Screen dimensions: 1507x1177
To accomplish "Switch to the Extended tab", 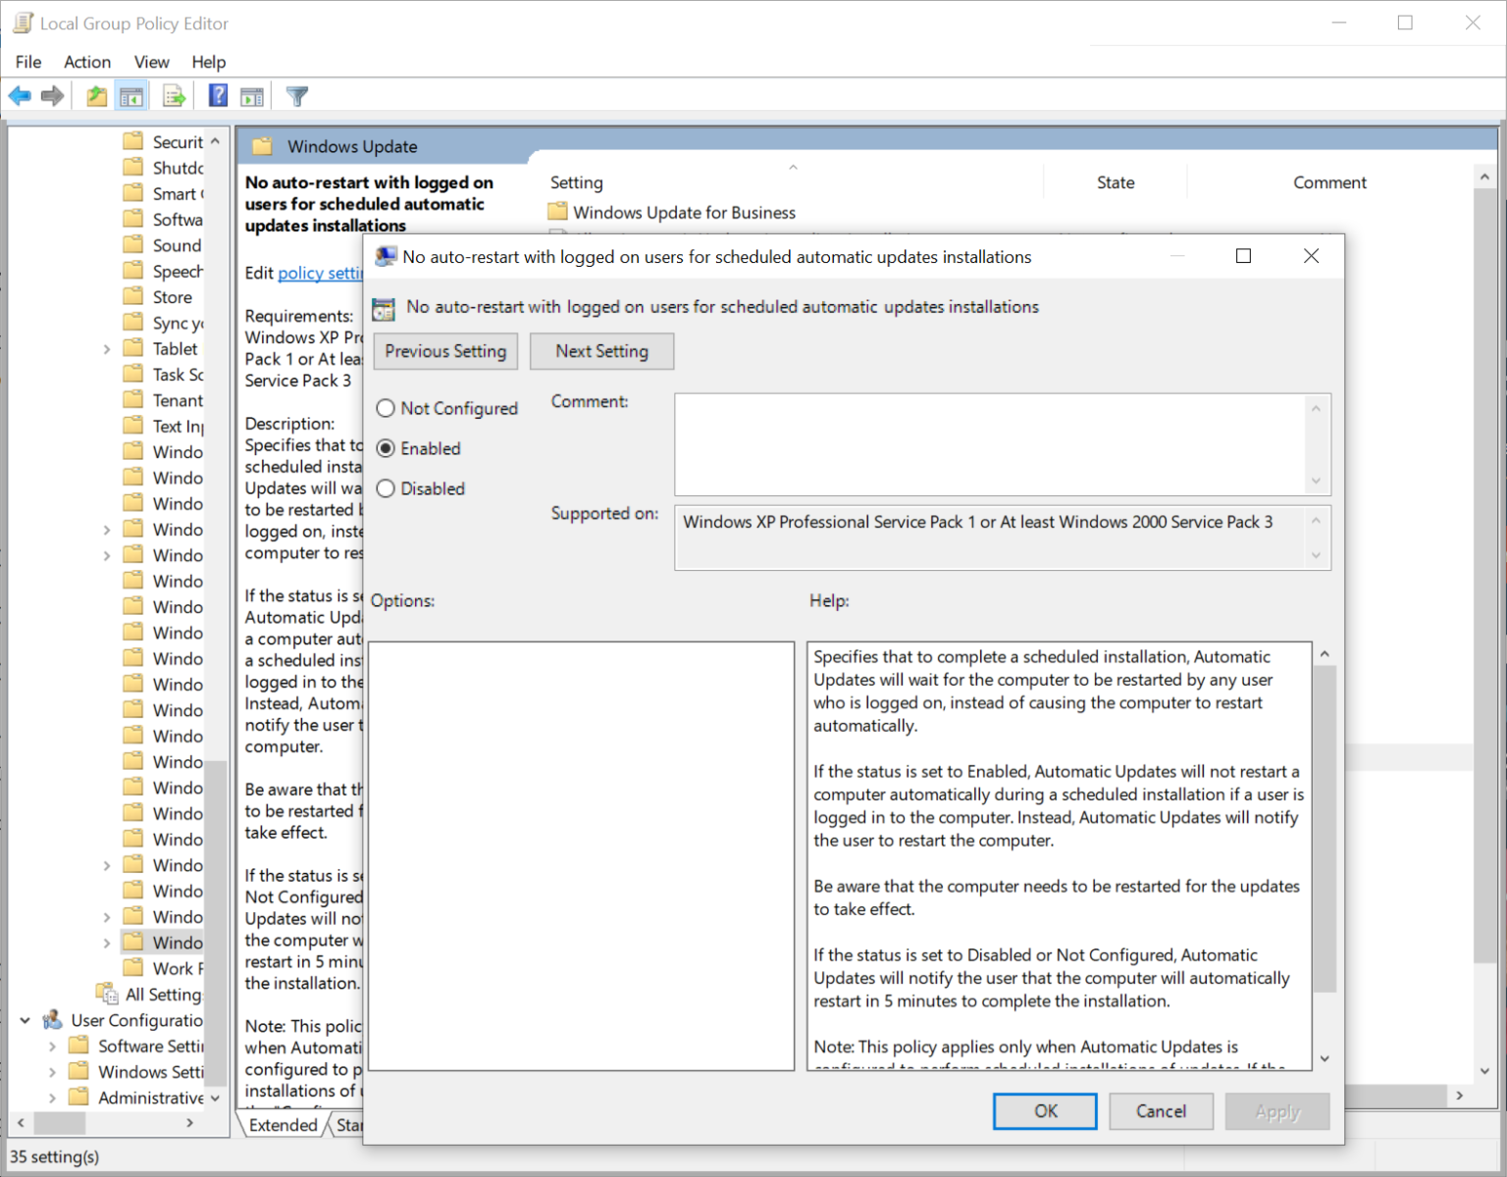I will point(283,1125).
